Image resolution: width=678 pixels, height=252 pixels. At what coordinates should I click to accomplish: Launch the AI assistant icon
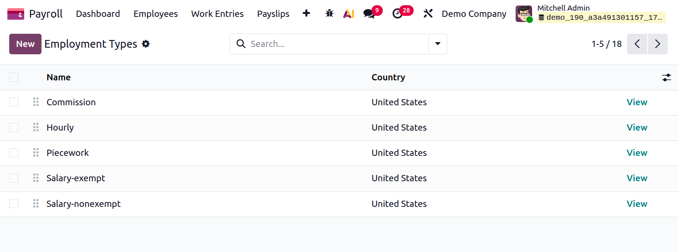348,14
